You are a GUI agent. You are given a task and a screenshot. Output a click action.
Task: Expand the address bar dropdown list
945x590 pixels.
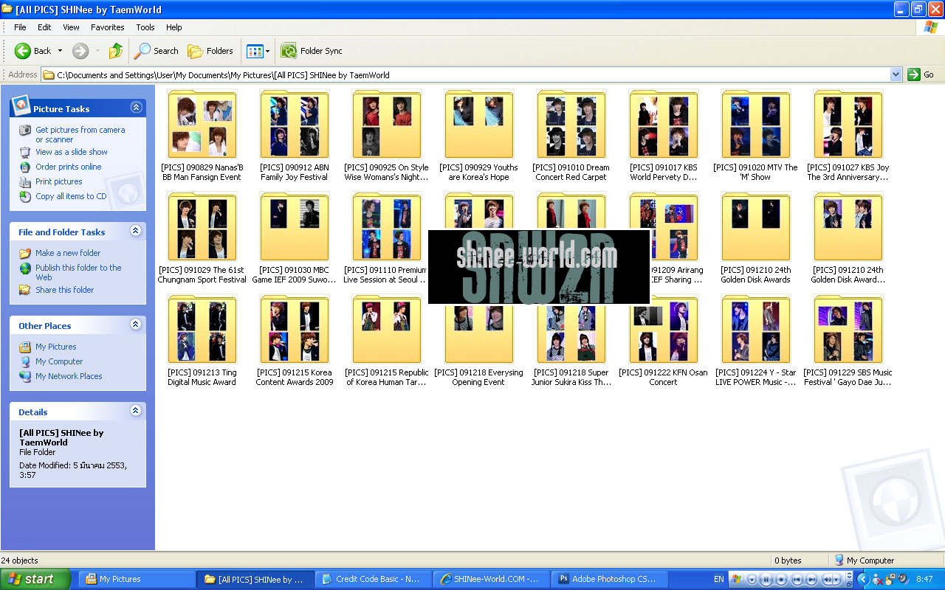point(896,74)
